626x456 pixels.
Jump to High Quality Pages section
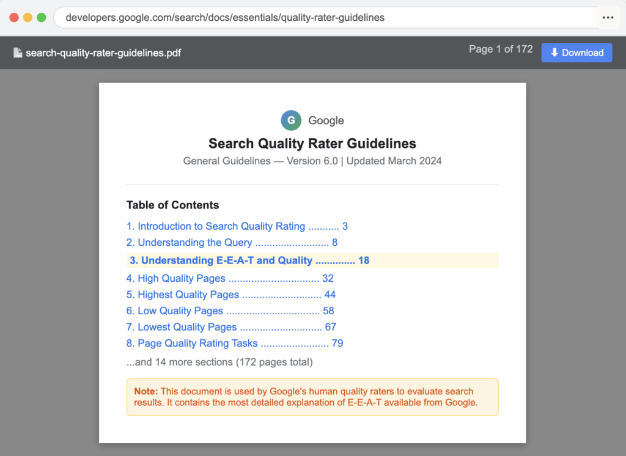coord(230,278)
